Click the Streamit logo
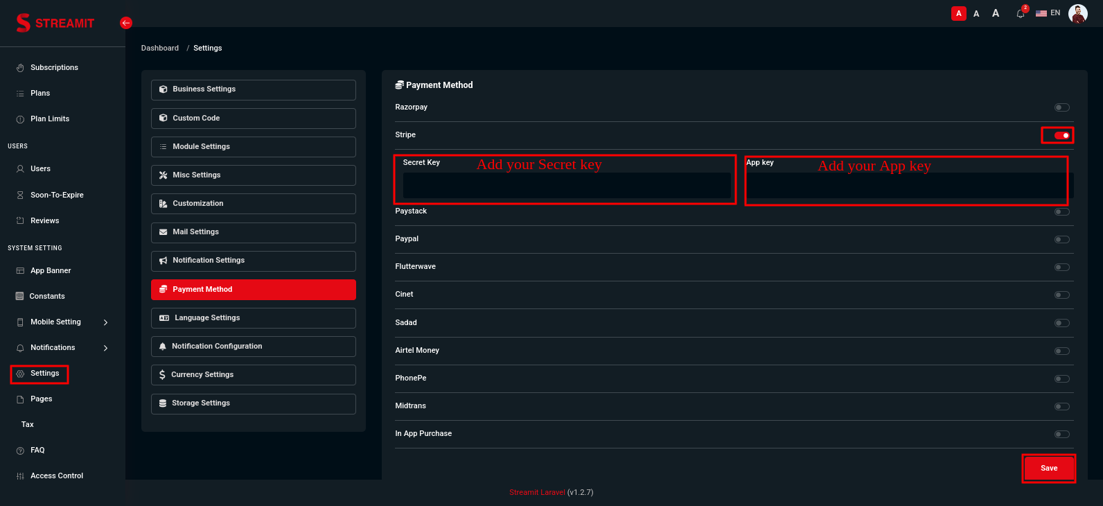Image resolution: width=1103 pixels, height=506 pixels. pos(55,23)
